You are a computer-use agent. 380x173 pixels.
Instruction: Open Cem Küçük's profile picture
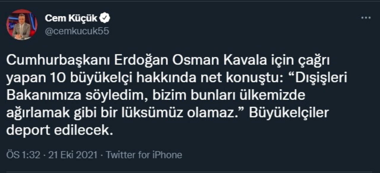(22, 25)
